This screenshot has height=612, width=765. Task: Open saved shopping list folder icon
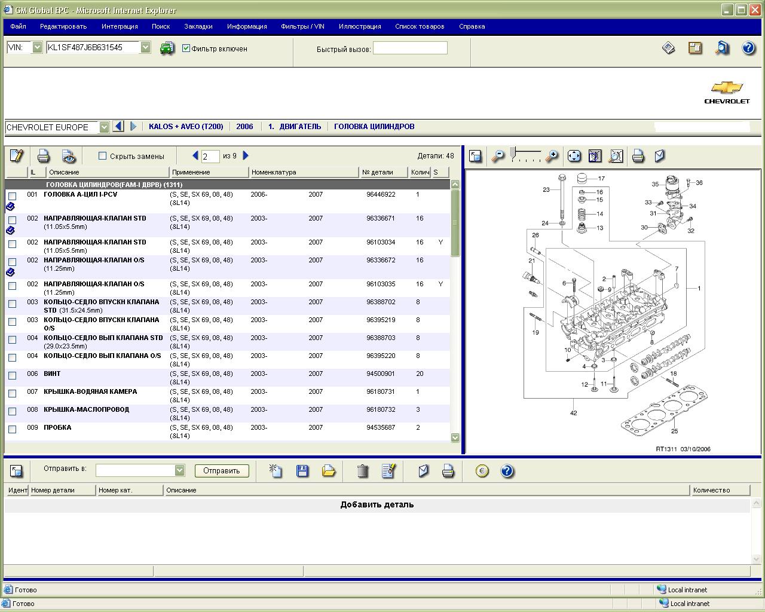pyautogui.click(x=329, y=471)
